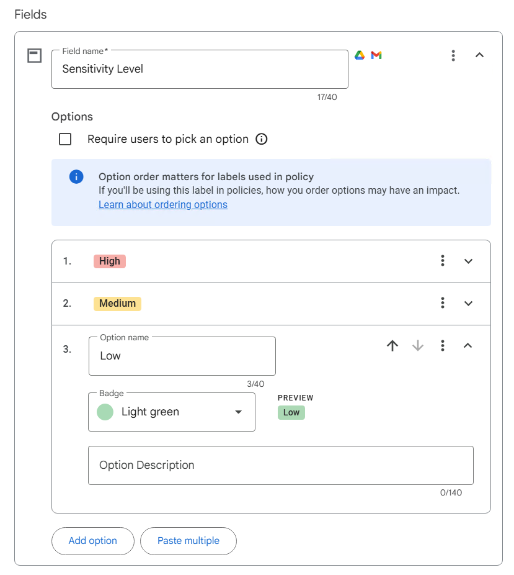Open the Learn about ordering options link
The height and width of the screenshot is (575, 514).
163,205
